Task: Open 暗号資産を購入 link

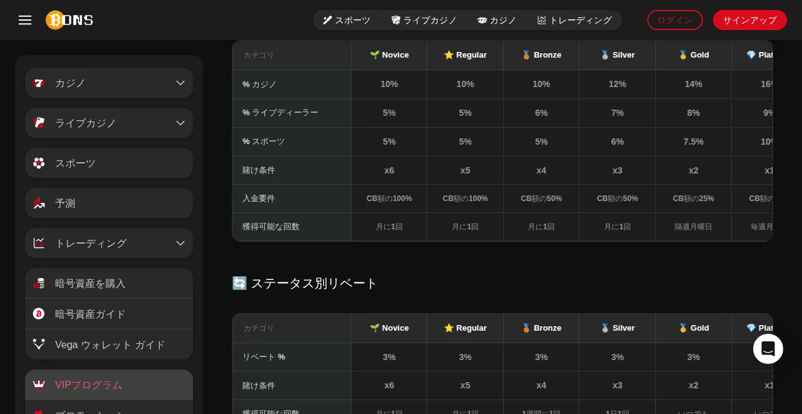Action: [109, 283]
